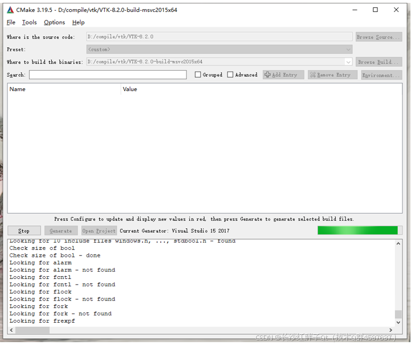Enable the Advanced checkbox

(x=230, y=75)
